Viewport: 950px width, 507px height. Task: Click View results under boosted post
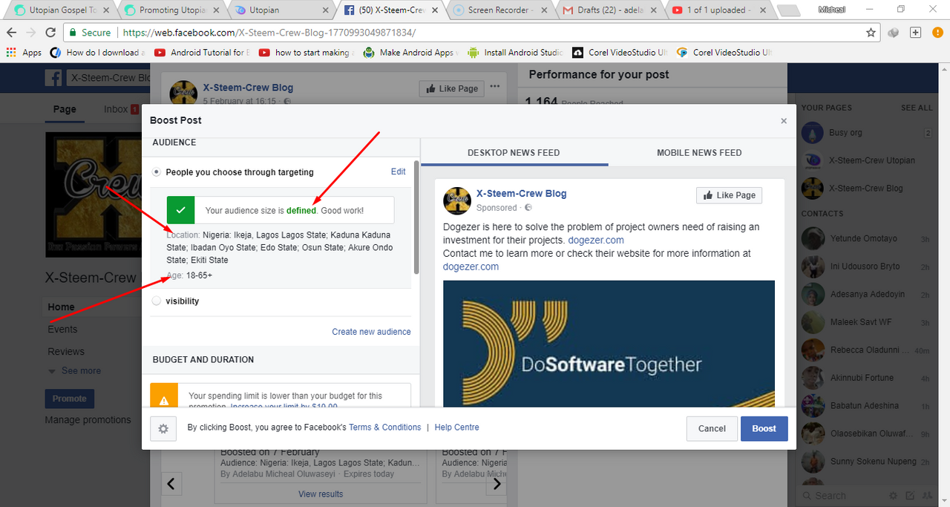321,494
